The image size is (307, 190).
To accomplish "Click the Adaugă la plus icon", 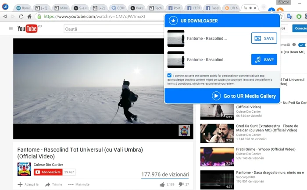I will click(20, 184).
